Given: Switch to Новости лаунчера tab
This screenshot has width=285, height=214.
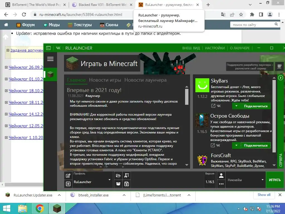Looking at the screenshot, I should [145, 80].
